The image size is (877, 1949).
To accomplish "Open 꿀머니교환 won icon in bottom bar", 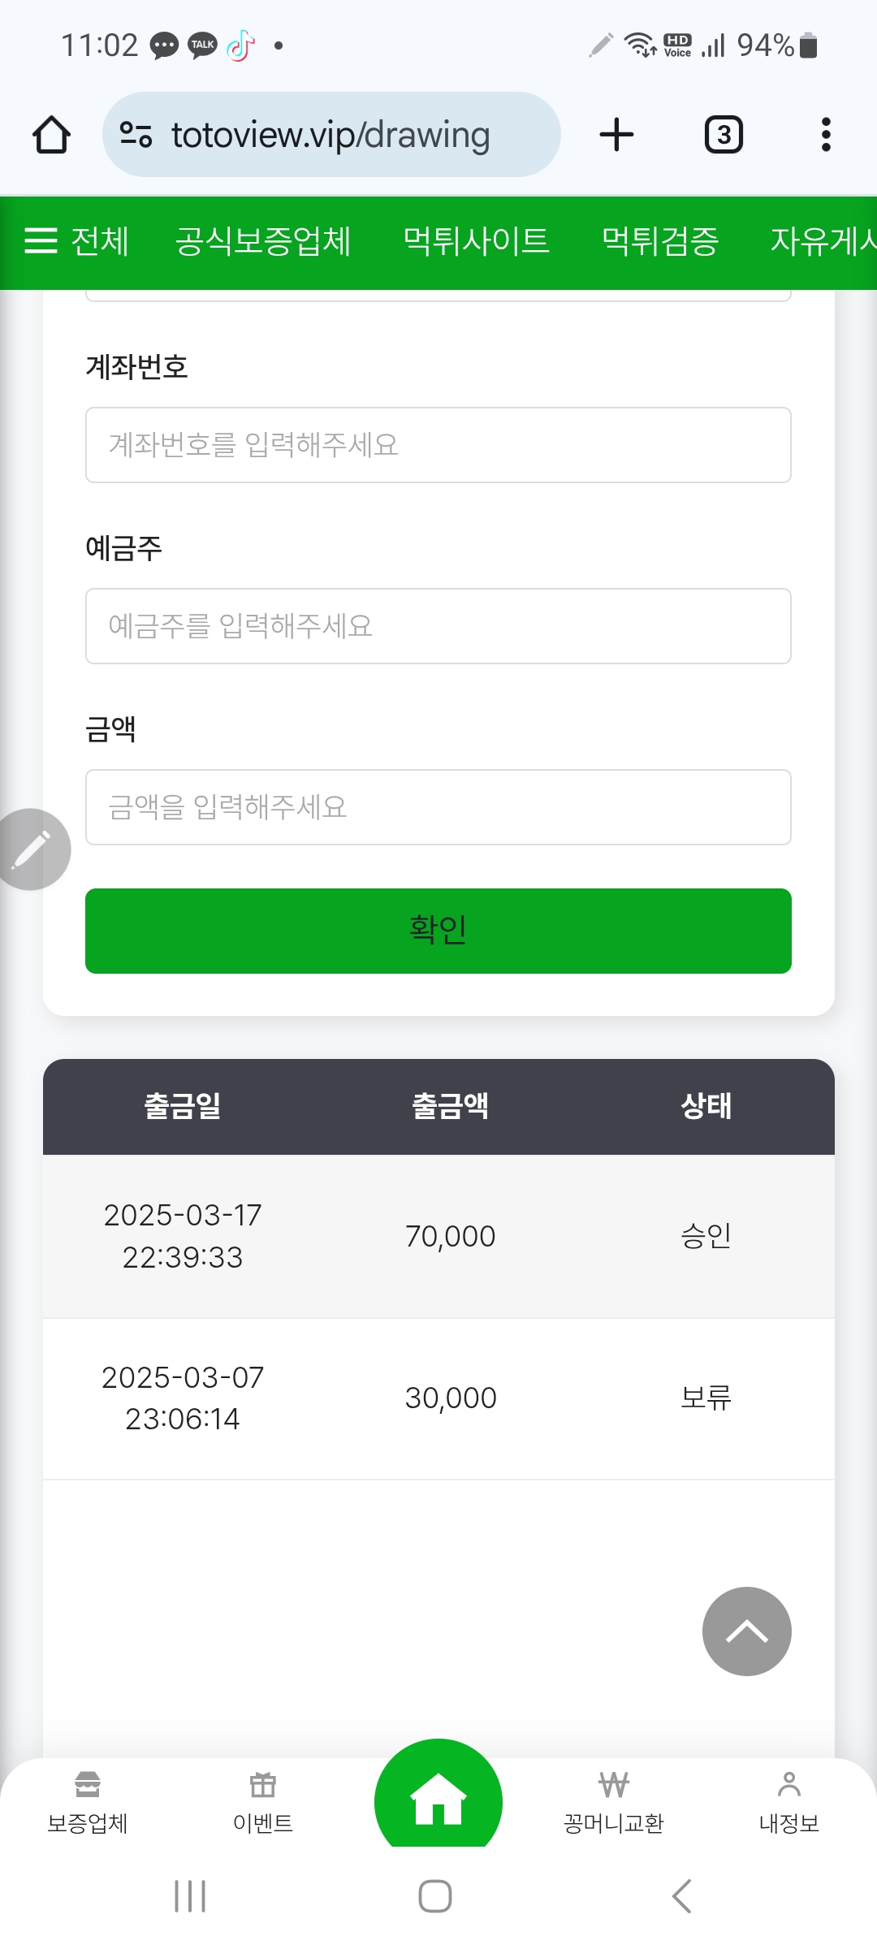I will click(x=614, y=1803).
